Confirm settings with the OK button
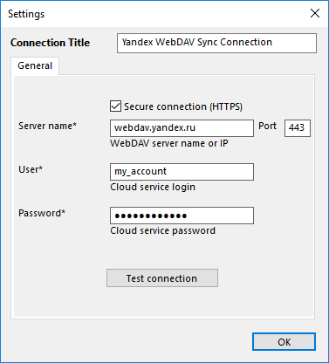 tap(284, 342)
